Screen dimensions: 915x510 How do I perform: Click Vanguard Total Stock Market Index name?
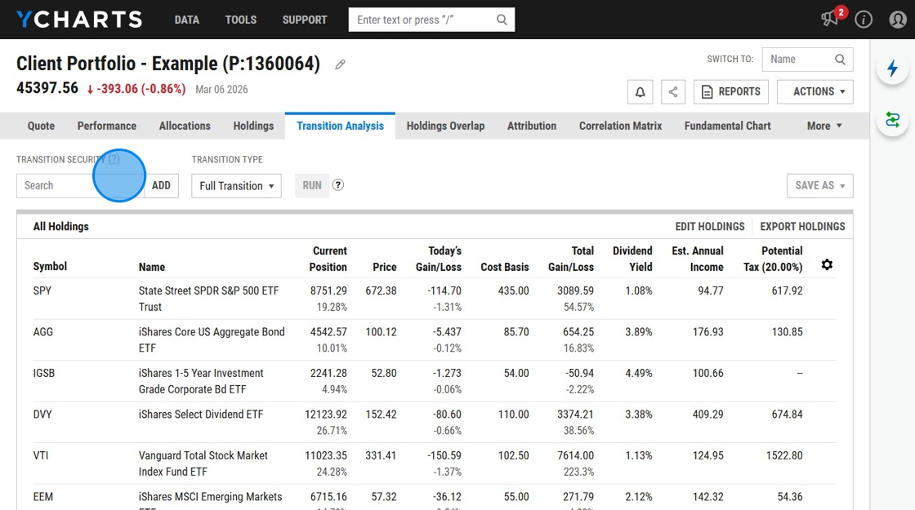(x=203, y=463)
